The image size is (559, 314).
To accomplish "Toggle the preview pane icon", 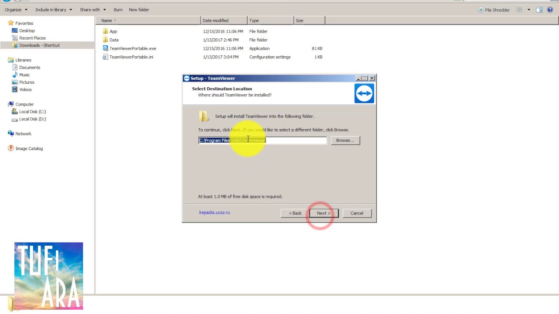I will pos(539,10).
